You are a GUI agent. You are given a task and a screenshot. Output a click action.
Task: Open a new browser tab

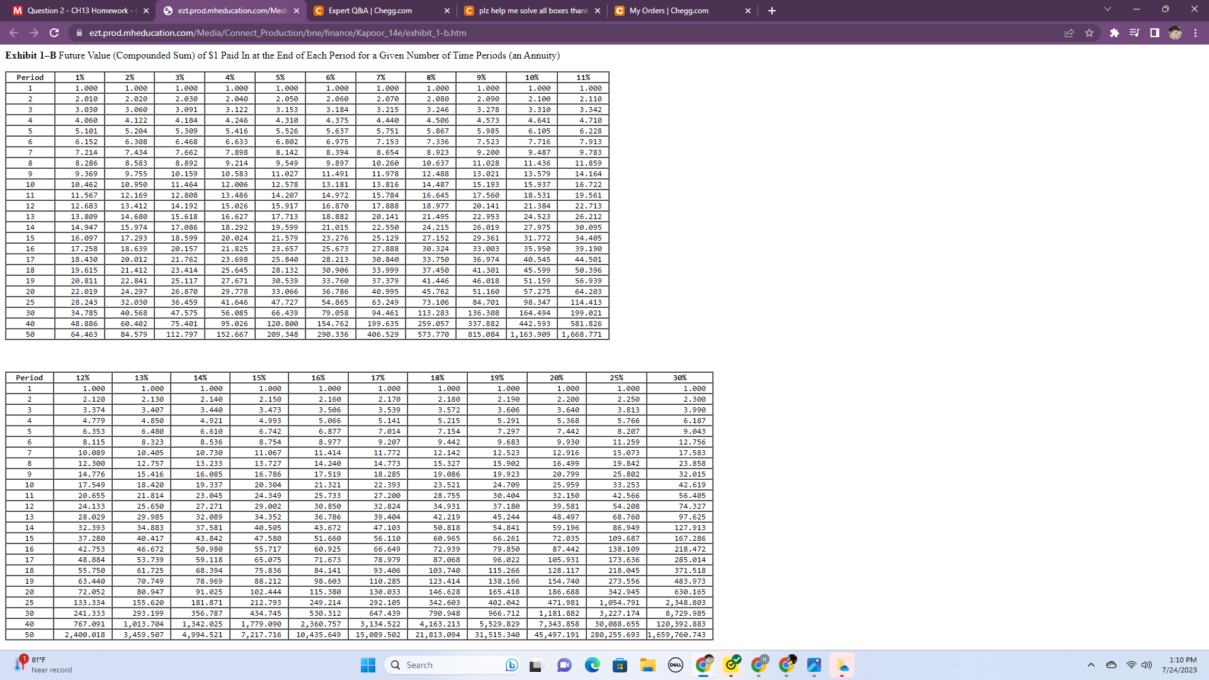pyautogui.click(x=772, y=11)
